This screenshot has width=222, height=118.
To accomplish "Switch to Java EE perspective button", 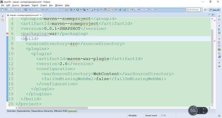I will pyautogui.click(x=215, y=10).
